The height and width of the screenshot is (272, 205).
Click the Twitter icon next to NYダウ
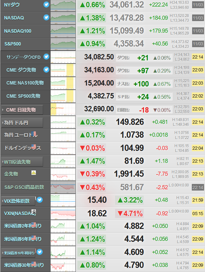(46, 5)
